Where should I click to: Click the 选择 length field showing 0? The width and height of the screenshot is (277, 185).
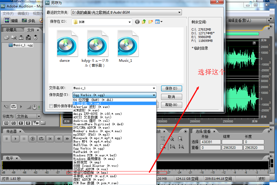[254, 142]
